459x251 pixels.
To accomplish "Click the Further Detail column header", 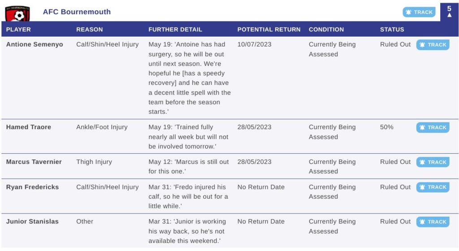I will pyautogui.click(x=175, y=29).
